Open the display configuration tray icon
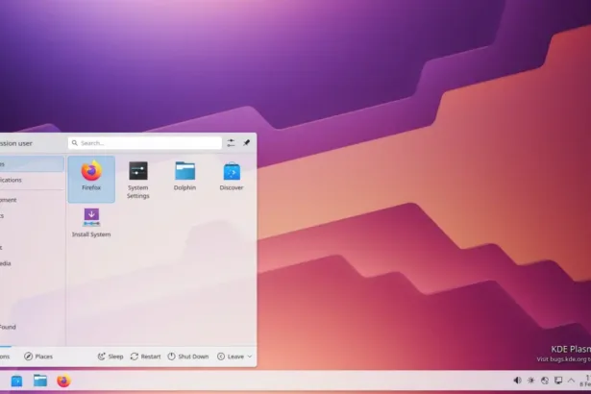Viewport: 591px width, 394px height. click(x=558, y=381)
